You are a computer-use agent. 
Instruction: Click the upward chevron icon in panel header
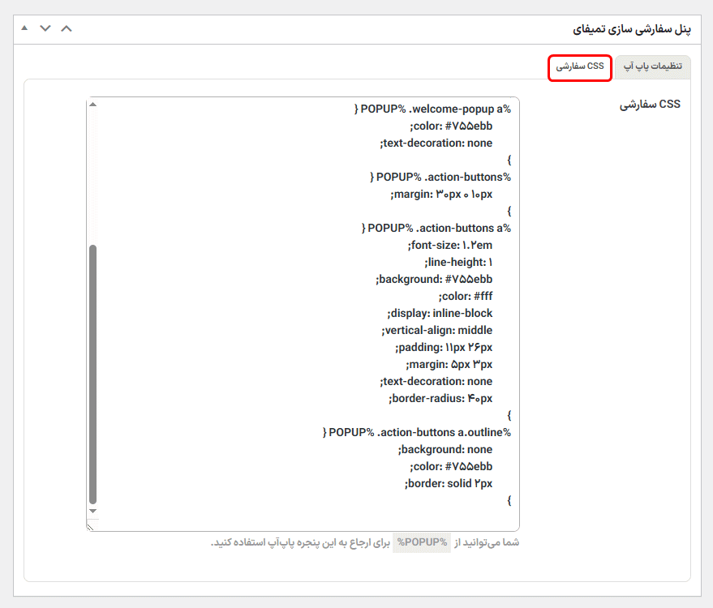(x=67, y=28)
